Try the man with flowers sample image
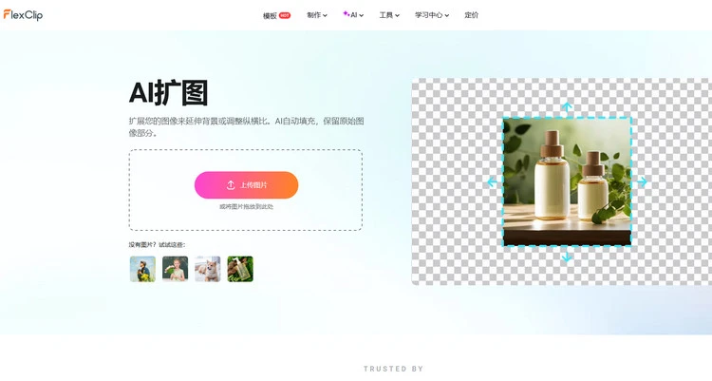This screenshot has width=712, height=381. pos(142,269)
